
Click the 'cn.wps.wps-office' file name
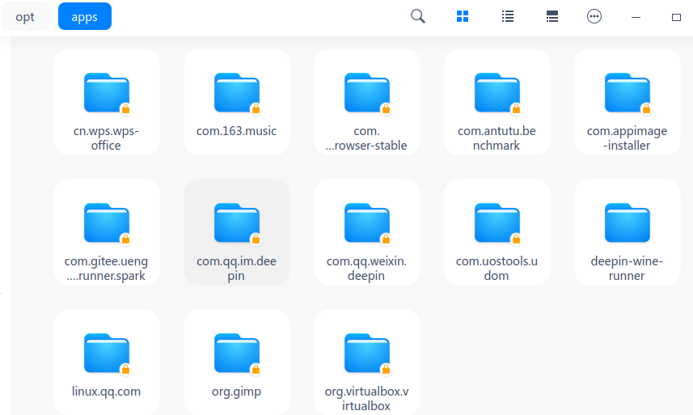point(106,138)
